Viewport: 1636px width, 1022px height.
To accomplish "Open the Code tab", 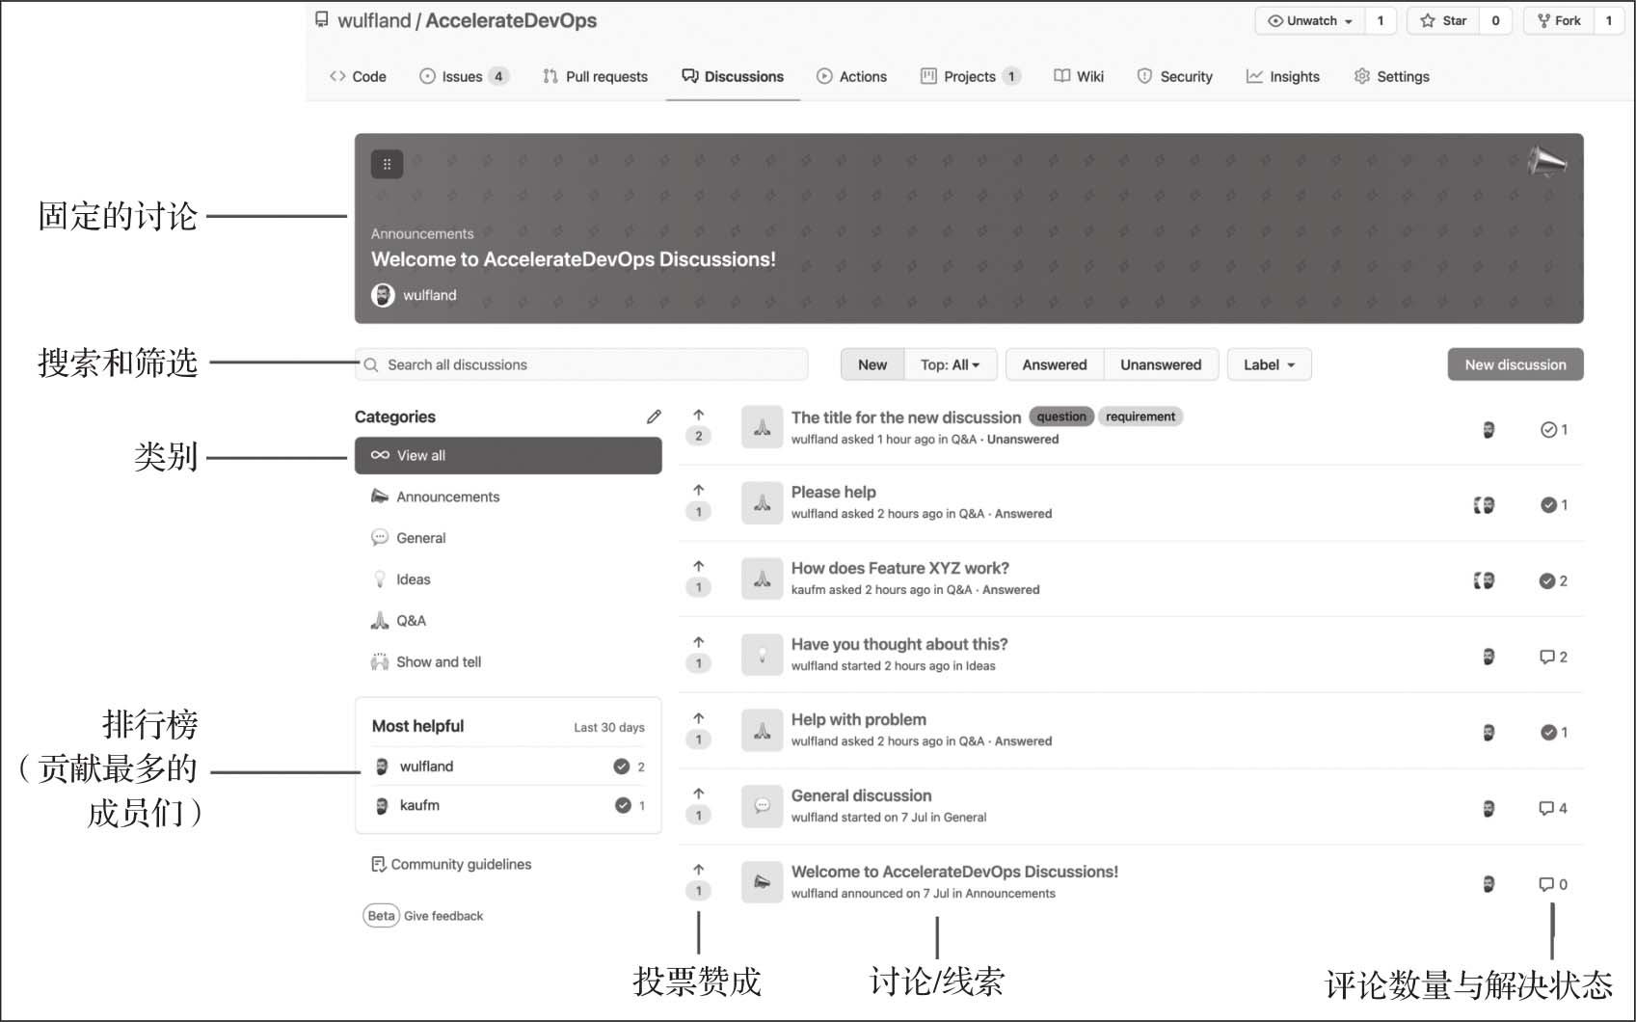I will pyautogui.click(x=358, y=77).
